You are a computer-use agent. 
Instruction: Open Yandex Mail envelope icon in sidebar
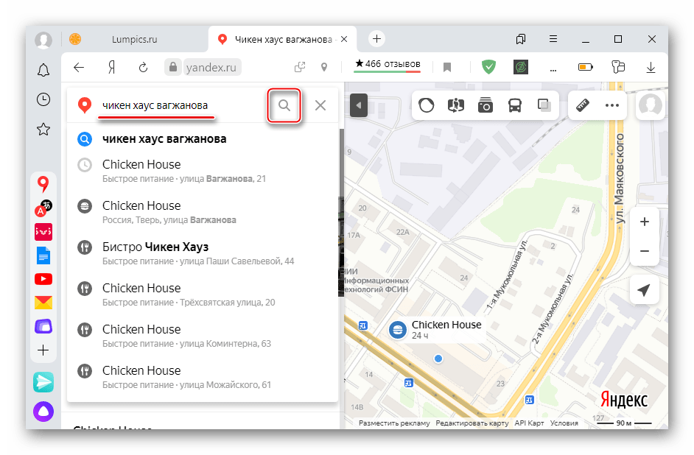(x=43, y=303)
